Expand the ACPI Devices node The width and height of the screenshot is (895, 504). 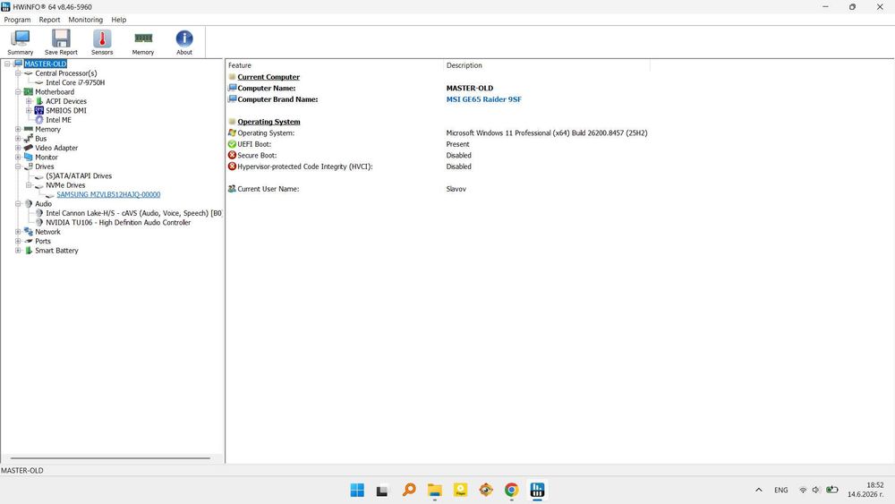(x=29, y=101)
